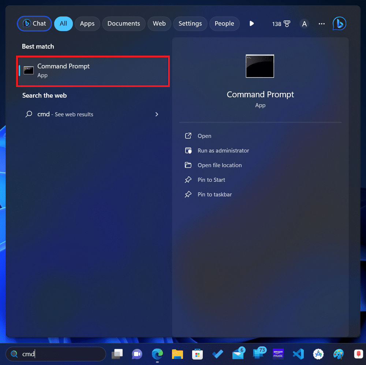Show more filter tabs with play arrow
This screenshot has height=365, width=366.
tap(251, 23)
